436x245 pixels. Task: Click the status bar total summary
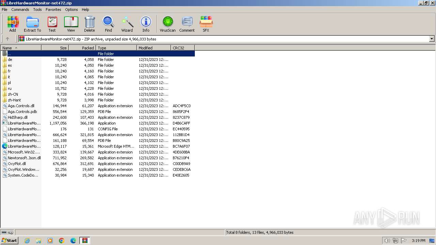click(260, 232)
